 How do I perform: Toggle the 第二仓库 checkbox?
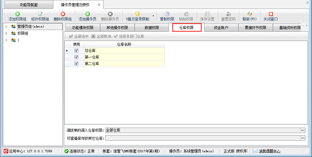(76, 64)
